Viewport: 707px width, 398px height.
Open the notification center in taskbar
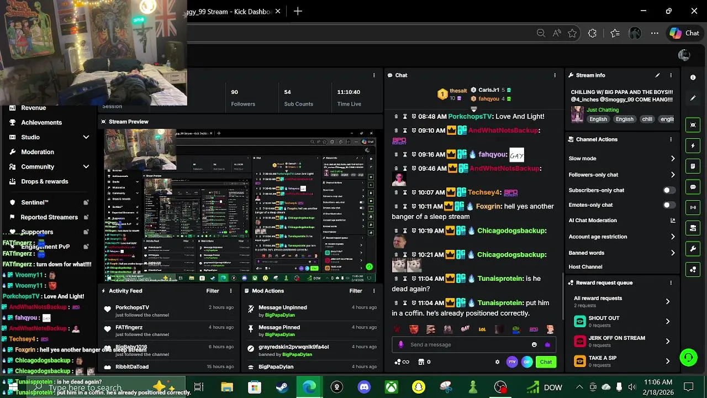tap(689, 387)
